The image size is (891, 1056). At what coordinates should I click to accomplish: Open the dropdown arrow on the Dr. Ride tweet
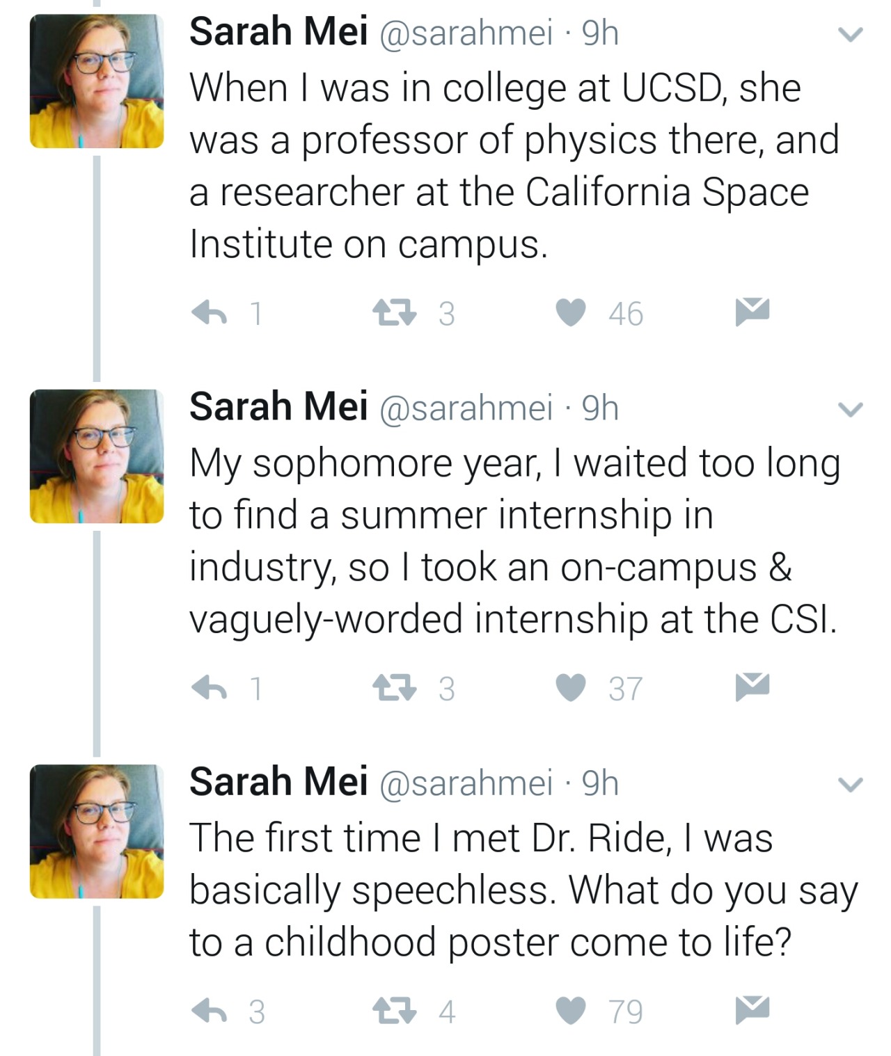pos(850,785)
